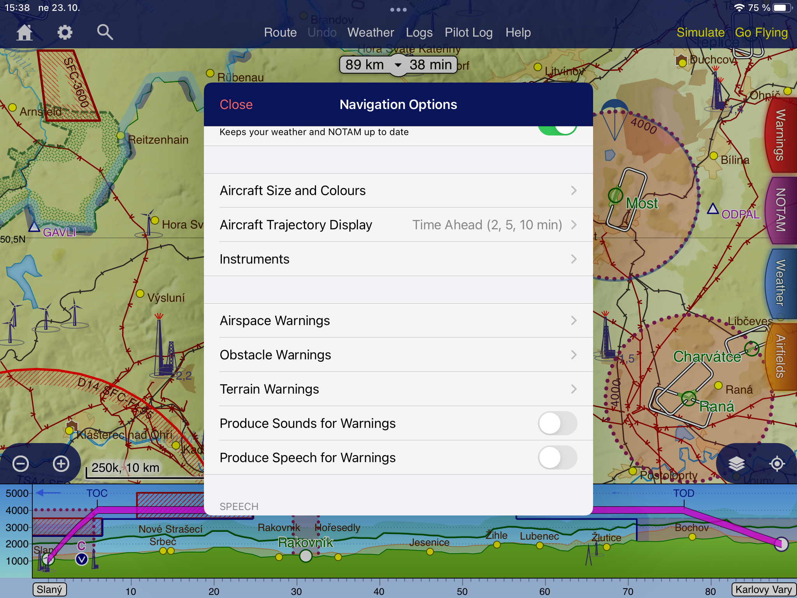
Task: Close the Navigation Options dialog
Action: (x=236, y=104)
